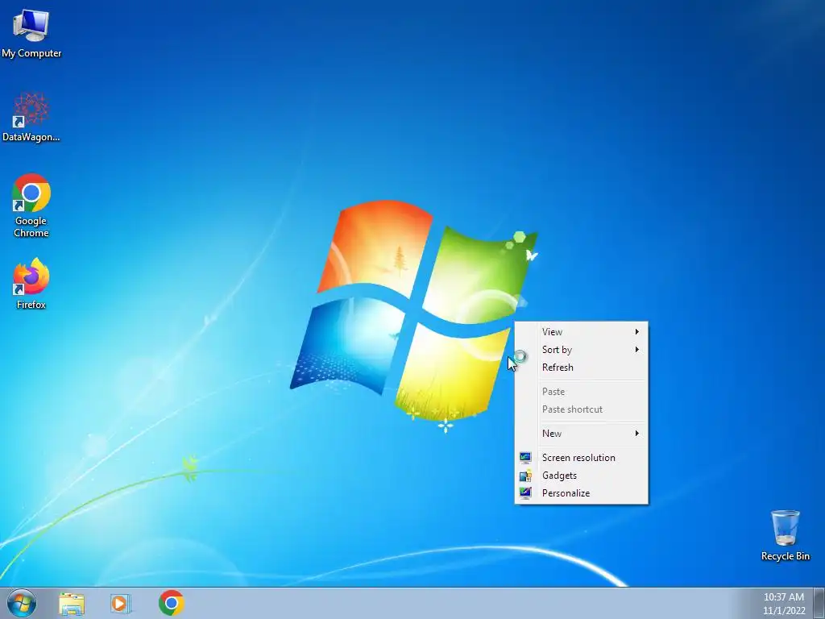The height and width of the screenshot is (619, 825).
Task: Click the Screen resolution monitor icon
Action: (525, 458)
